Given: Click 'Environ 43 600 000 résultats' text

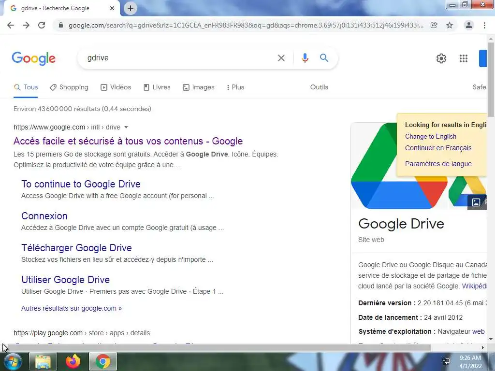Looking at the screenshot, I should tap(82, 109).
